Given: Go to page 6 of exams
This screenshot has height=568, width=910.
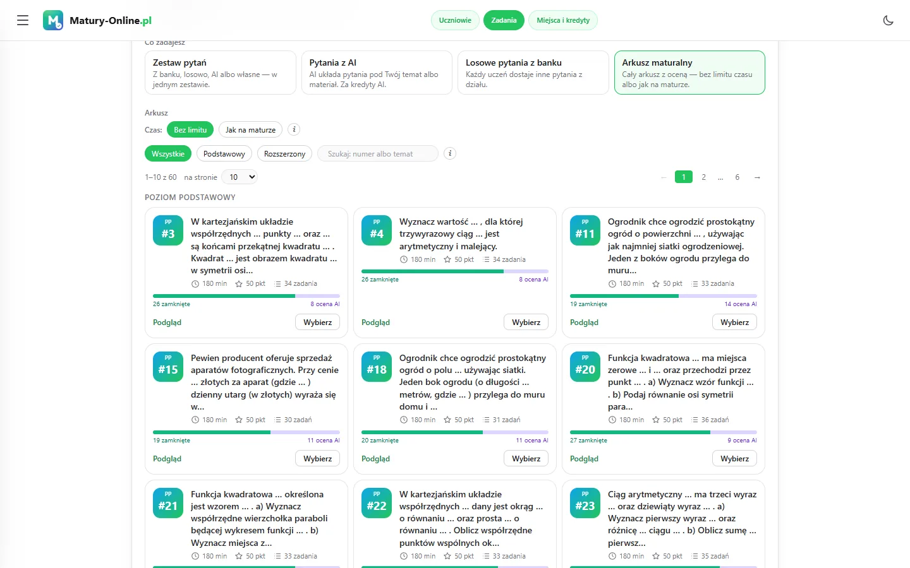Looking at the screenshot, I should (x=737, y=177).
